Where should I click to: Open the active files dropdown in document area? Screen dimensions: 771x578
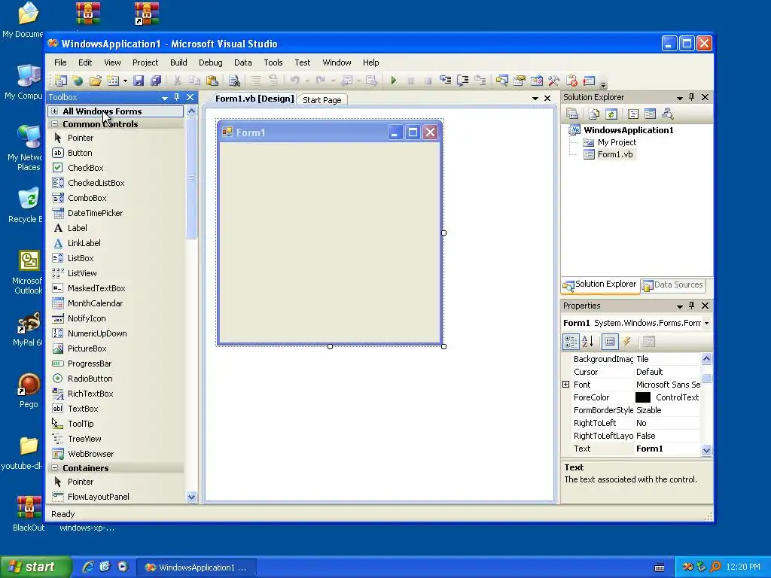(535, 99)
